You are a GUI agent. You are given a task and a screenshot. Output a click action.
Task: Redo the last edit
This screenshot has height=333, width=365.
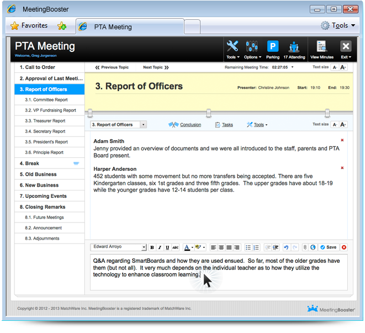[x=295, y=247]
